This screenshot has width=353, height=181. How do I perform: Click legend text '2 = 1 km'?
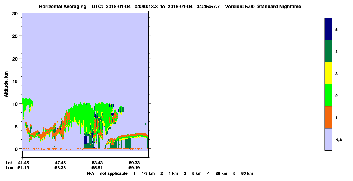(169, 173)
